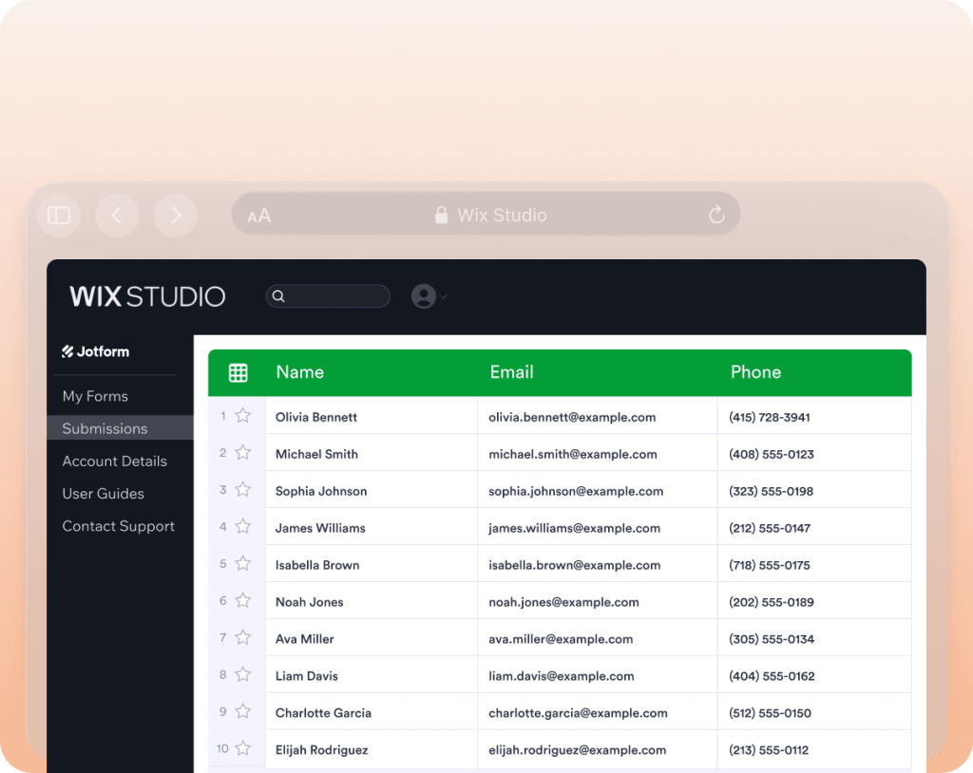Click james.williams@example.com email cell
Screen dimensions: 973x773
point(598,527)
